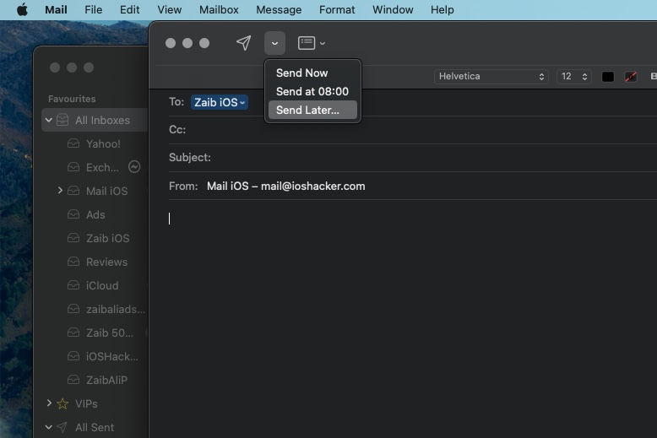
Task: Open the Help menu
Action: (x=442, y=9)
